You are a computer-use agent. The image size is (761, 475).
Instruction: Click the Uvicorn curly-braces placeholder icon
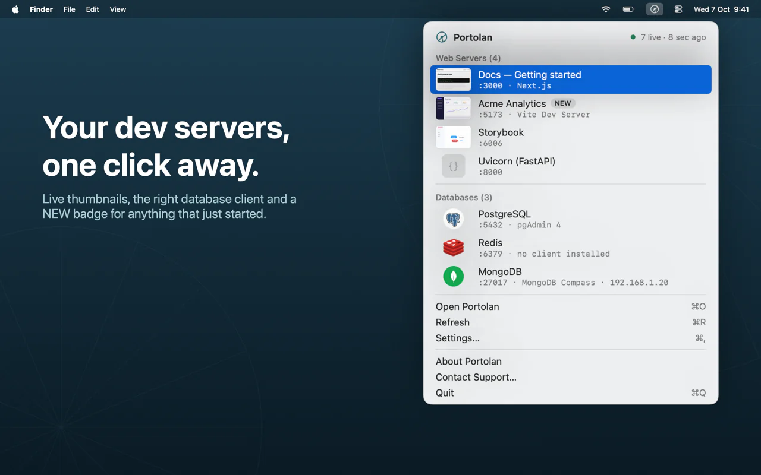tap(453, 166)
